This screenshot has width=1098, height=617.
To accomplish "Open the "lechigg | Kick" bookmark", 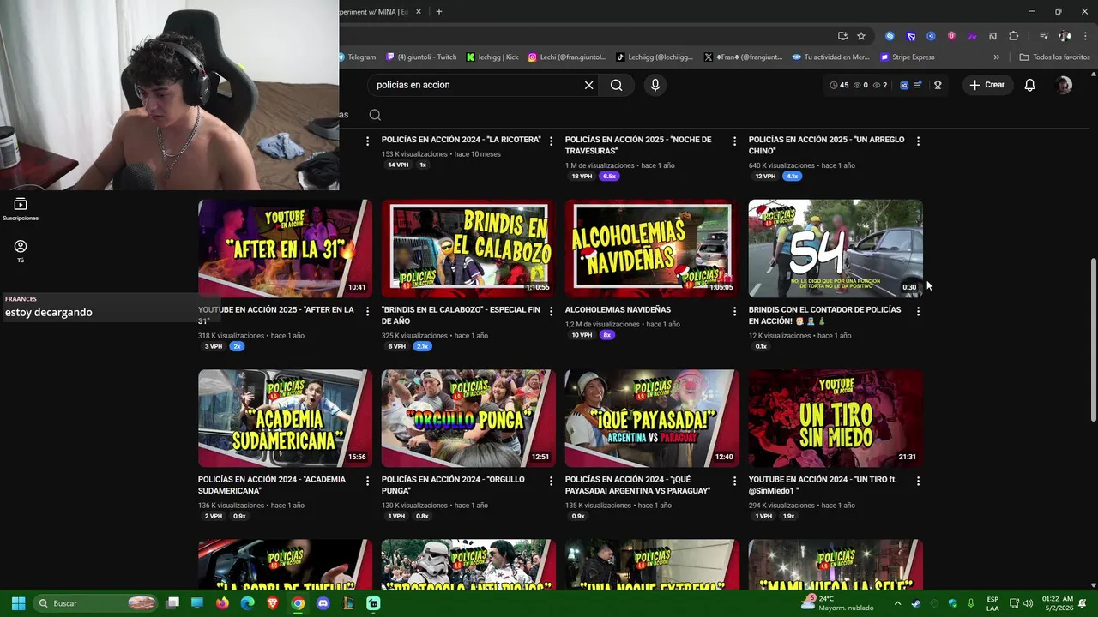I will point(492,57).
